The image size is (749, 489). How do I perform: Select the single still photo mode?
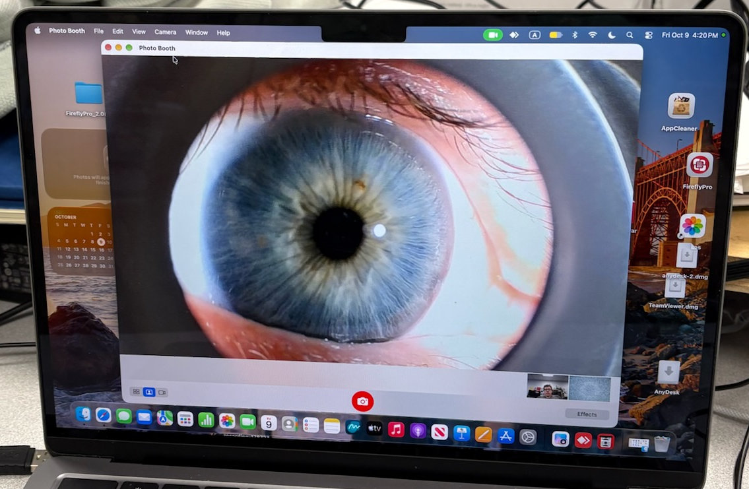click(149, 392)
